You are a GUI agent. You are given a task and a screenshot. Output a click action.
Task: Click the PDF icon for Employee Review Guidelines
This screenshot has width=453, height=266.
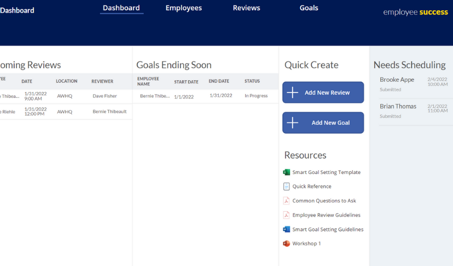287,215
